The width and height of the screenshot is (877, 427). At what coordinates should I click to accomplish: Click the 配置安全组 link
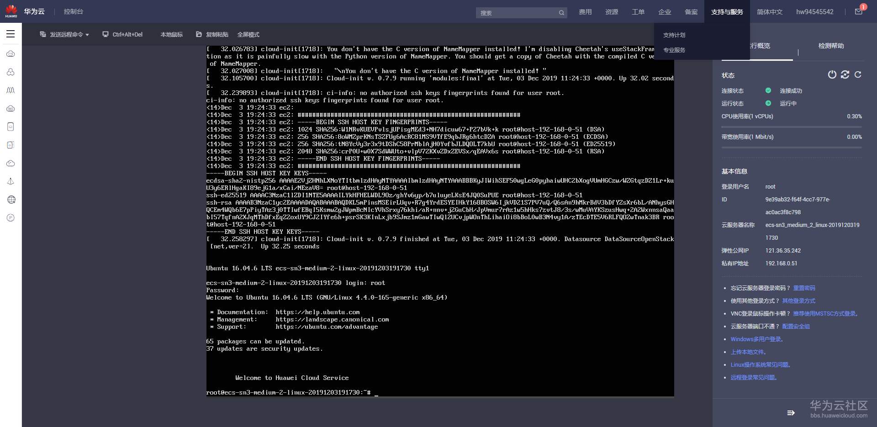[x=796, y=327]
